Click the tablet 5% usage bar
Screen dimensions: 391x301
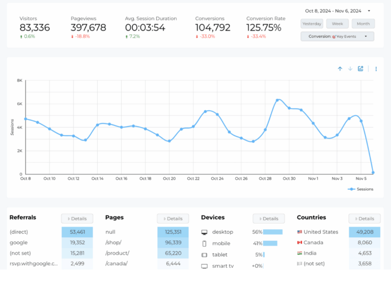(x=264, y=255)
